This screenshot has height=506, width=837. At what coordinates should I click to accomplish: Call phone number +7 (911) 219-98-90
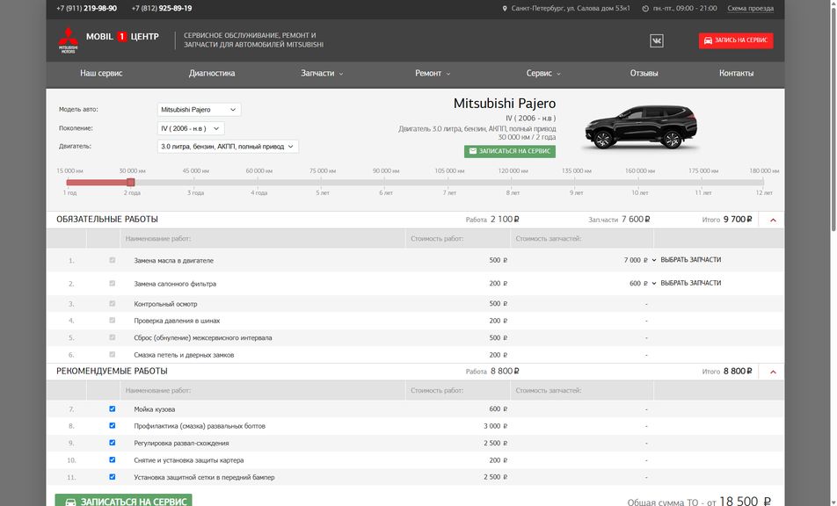86,9
